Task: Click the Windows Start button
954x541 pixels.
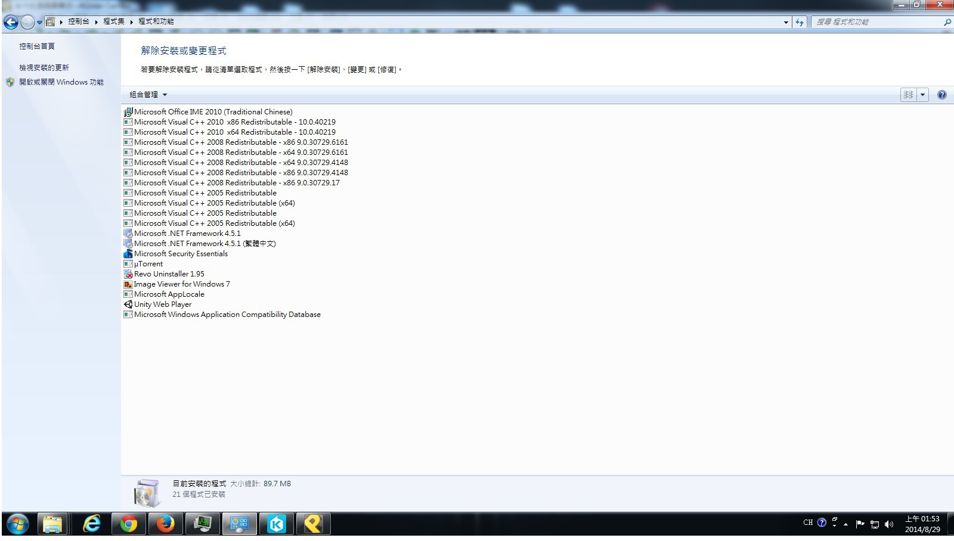Action: tap(17, 525)
